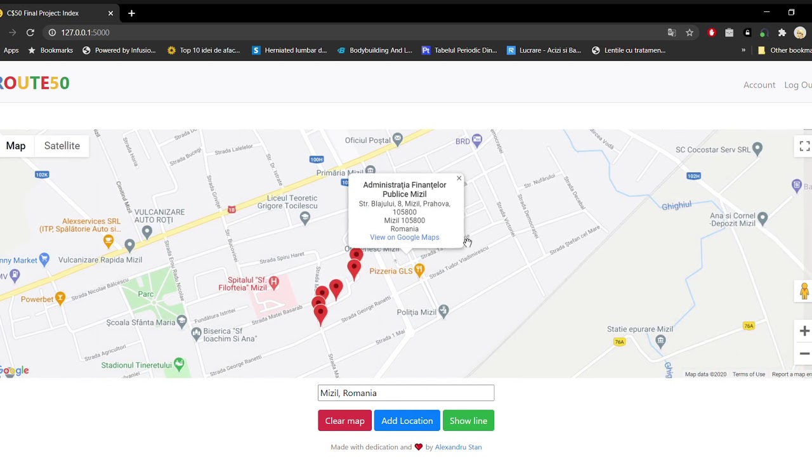Click the Add Location button
Viewport: 812px width, 457px height.
(407, 421)
